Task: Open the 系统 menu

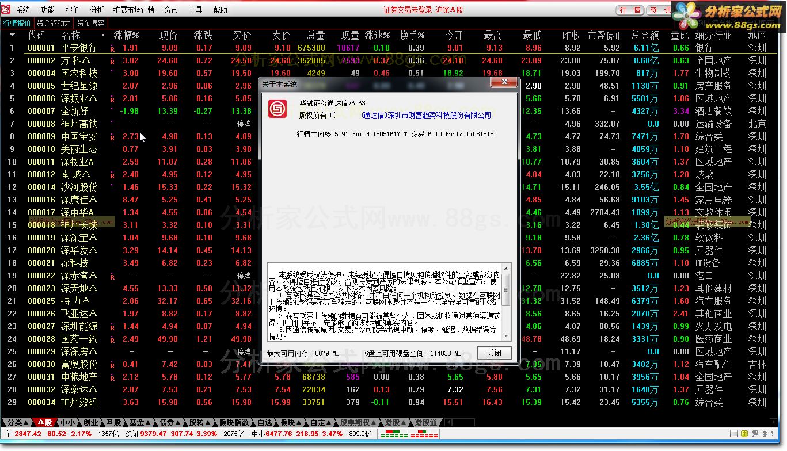Action: pyautogui.click(x=23, y=10)
